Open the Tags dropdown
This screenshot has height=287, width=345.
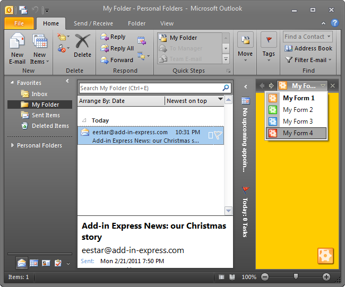coord(269,47)
